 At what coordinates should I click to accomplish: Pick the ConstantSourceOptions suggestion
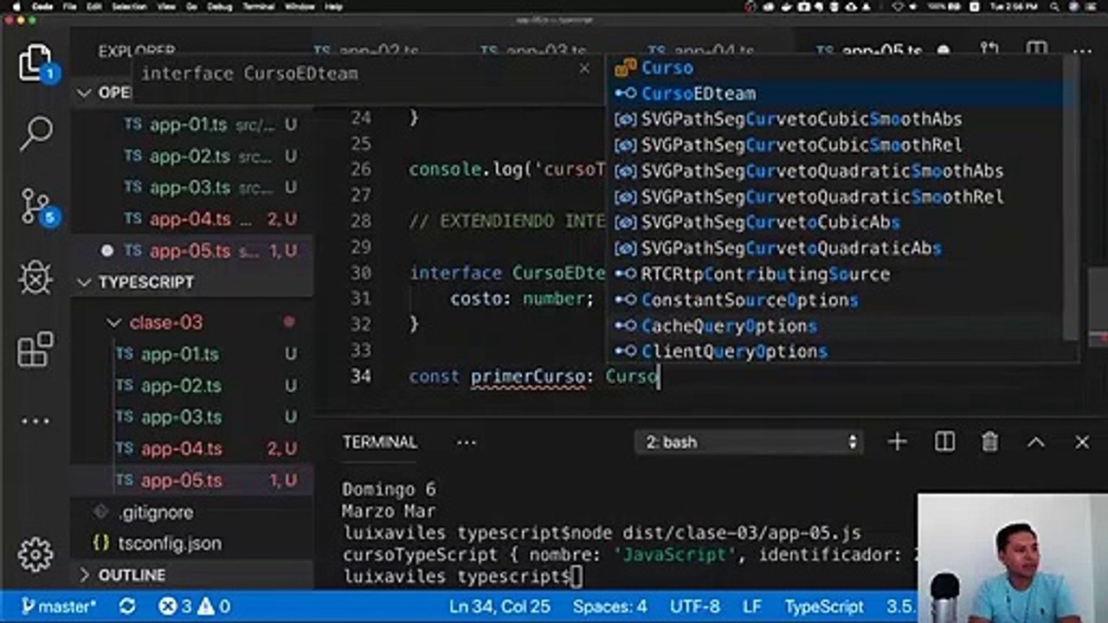838,300
